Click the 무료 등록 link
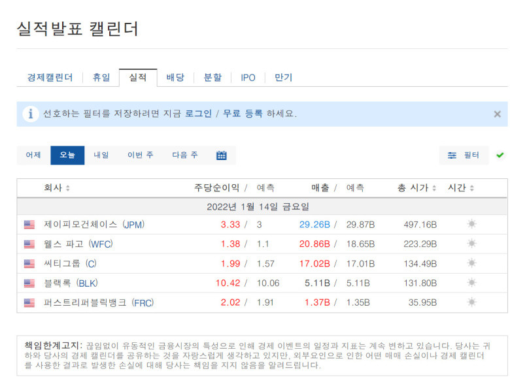The image size is (510, 386). (243, 114)
